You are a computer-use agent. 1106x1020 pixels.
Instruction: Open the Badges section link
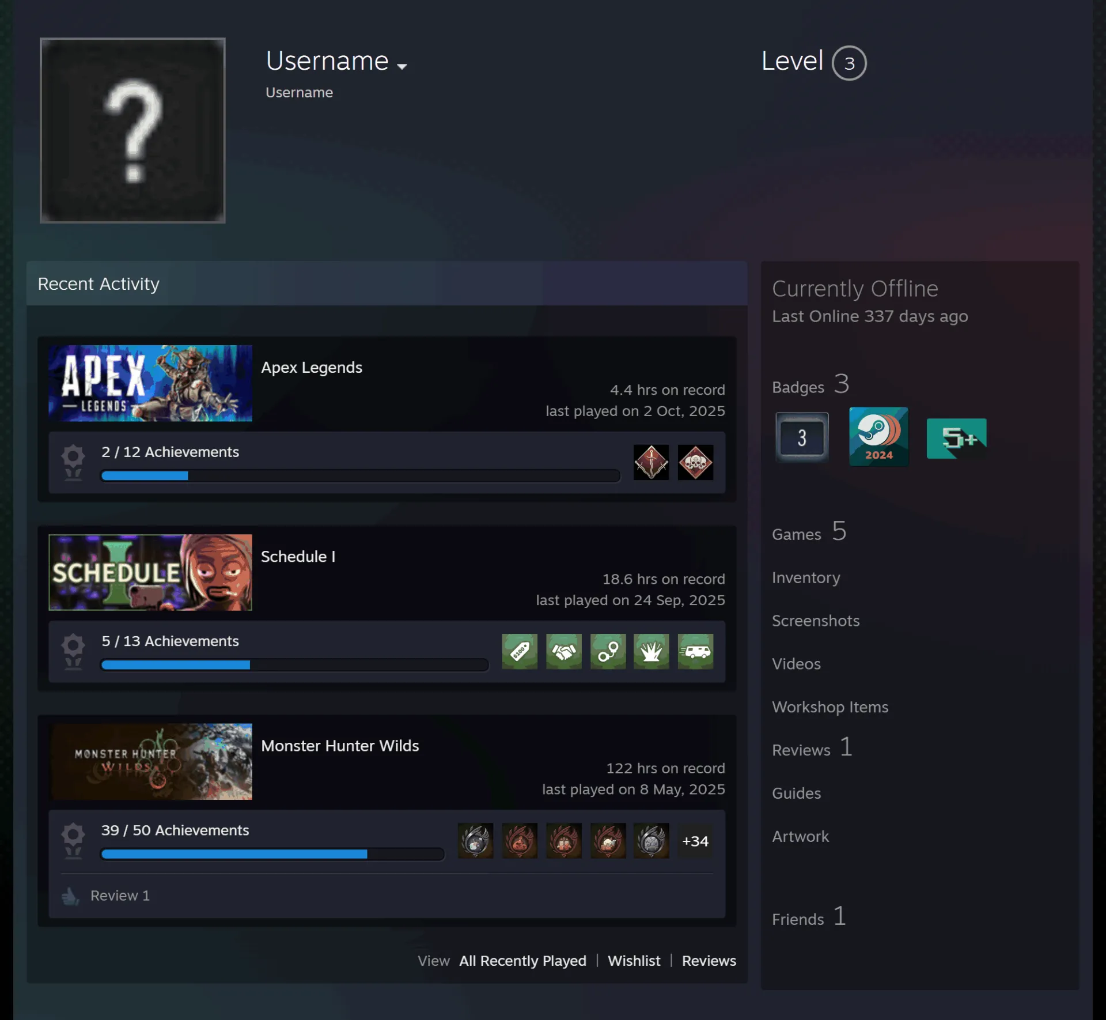tap(810, 385)
